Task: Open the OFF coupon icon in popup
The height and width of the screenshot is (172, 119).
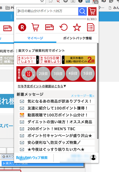Action: click(49, 27)
